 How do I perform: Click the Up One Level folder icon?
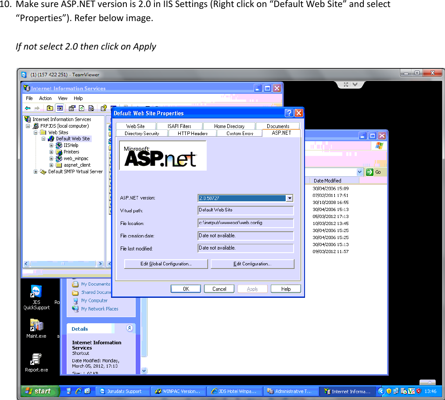tap(50, 108)
